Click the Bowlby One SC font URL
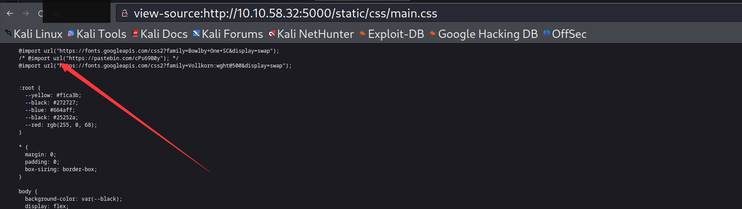This screenshot has width=742, height=209. click(165, 51)
